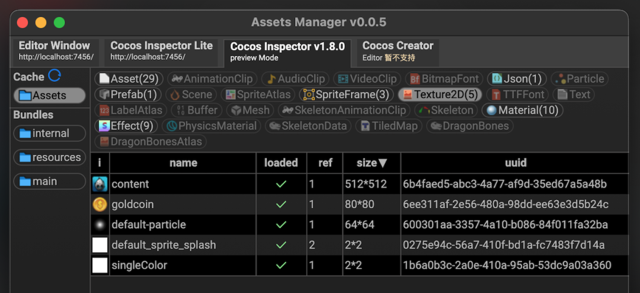Select the goldcoin asset name
Viewport: 640px width, 293px height.
coord(133,204)
